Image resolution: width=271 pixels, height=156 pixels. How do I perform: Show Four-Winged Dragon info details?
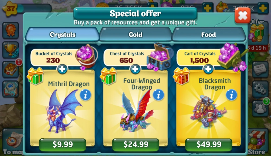pyautogui.click(x=158, y=95)
